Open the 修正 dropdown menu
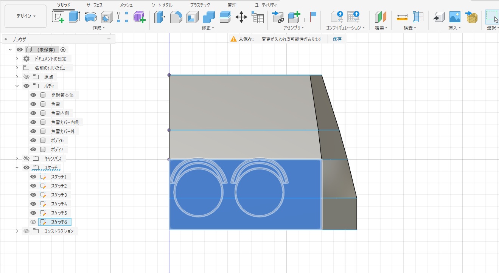The width and height of the screenshot is (499, 273). [x=208, y=28]
